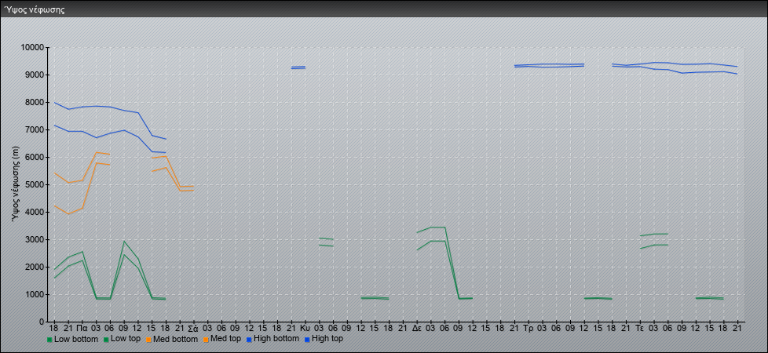Click the vertical axis title Ύψος νέφωσης (m)
This screenshot has height=353, width=768.
pos(16,185)
